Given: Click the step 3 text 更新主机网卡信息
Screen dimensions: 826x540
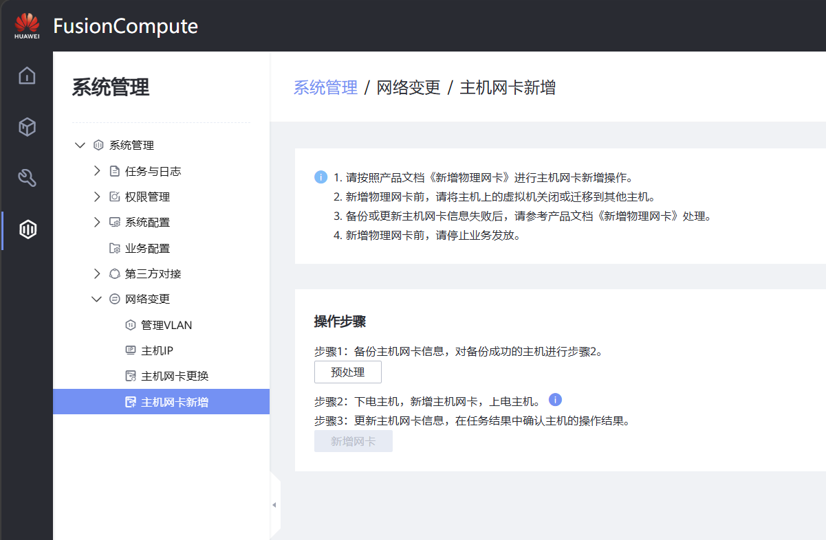Looking at the screenshot, I should coord(472,420).
